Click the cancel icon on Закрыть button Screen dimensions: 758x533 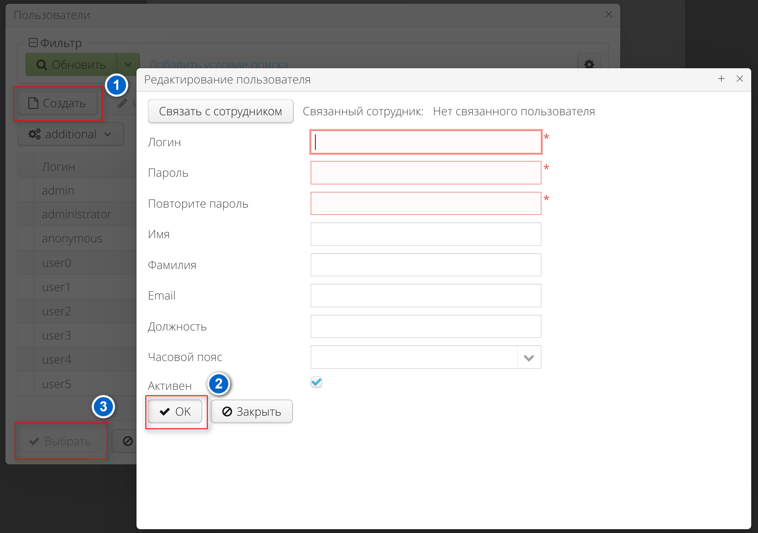click(x=228, y=411)
